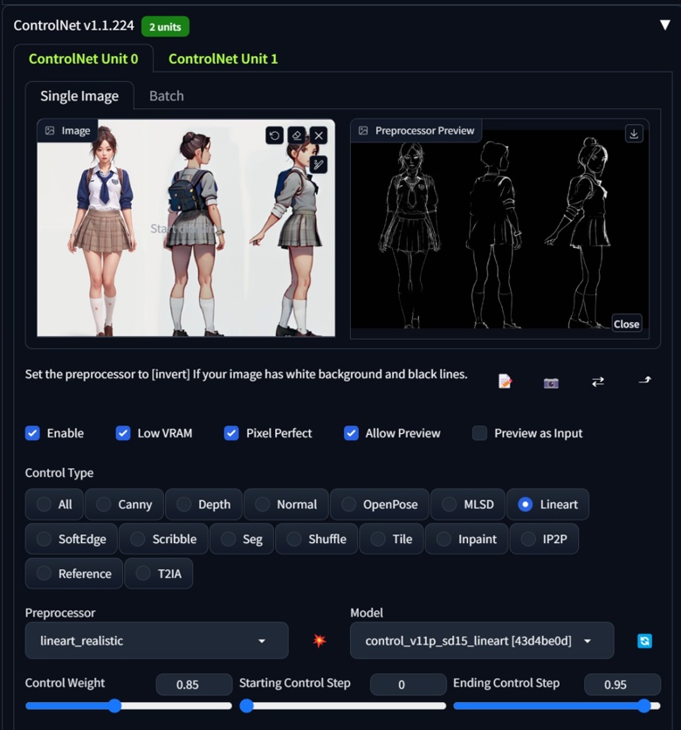Click the 'Set the preprocessor to [invert]' hint text
The width and height of the screenshot is (681, 730).
point(246,375)
